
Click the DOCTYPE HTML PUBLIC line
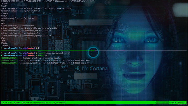(x=48, y=1)
